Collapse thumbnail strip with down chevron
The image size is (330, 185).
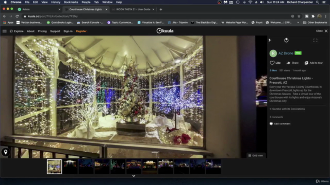[x=134, y=176]
